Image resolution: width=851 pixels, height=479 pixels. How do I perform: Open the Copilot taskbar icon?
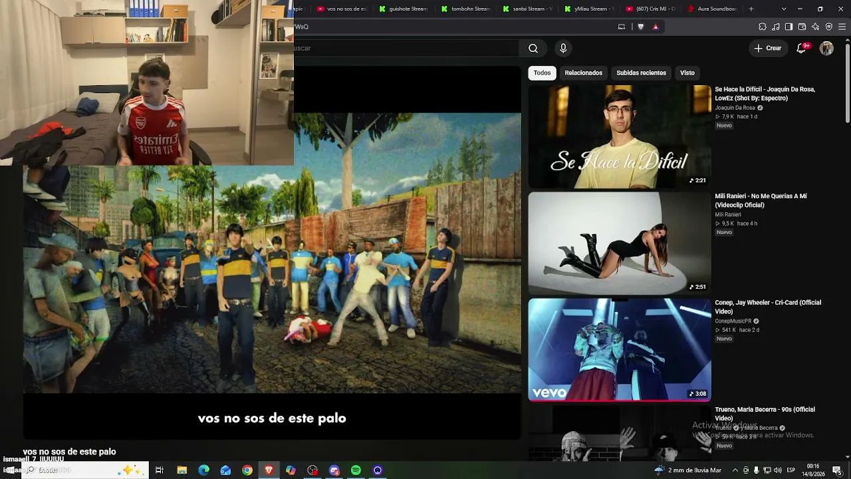[x=291, y=470]
